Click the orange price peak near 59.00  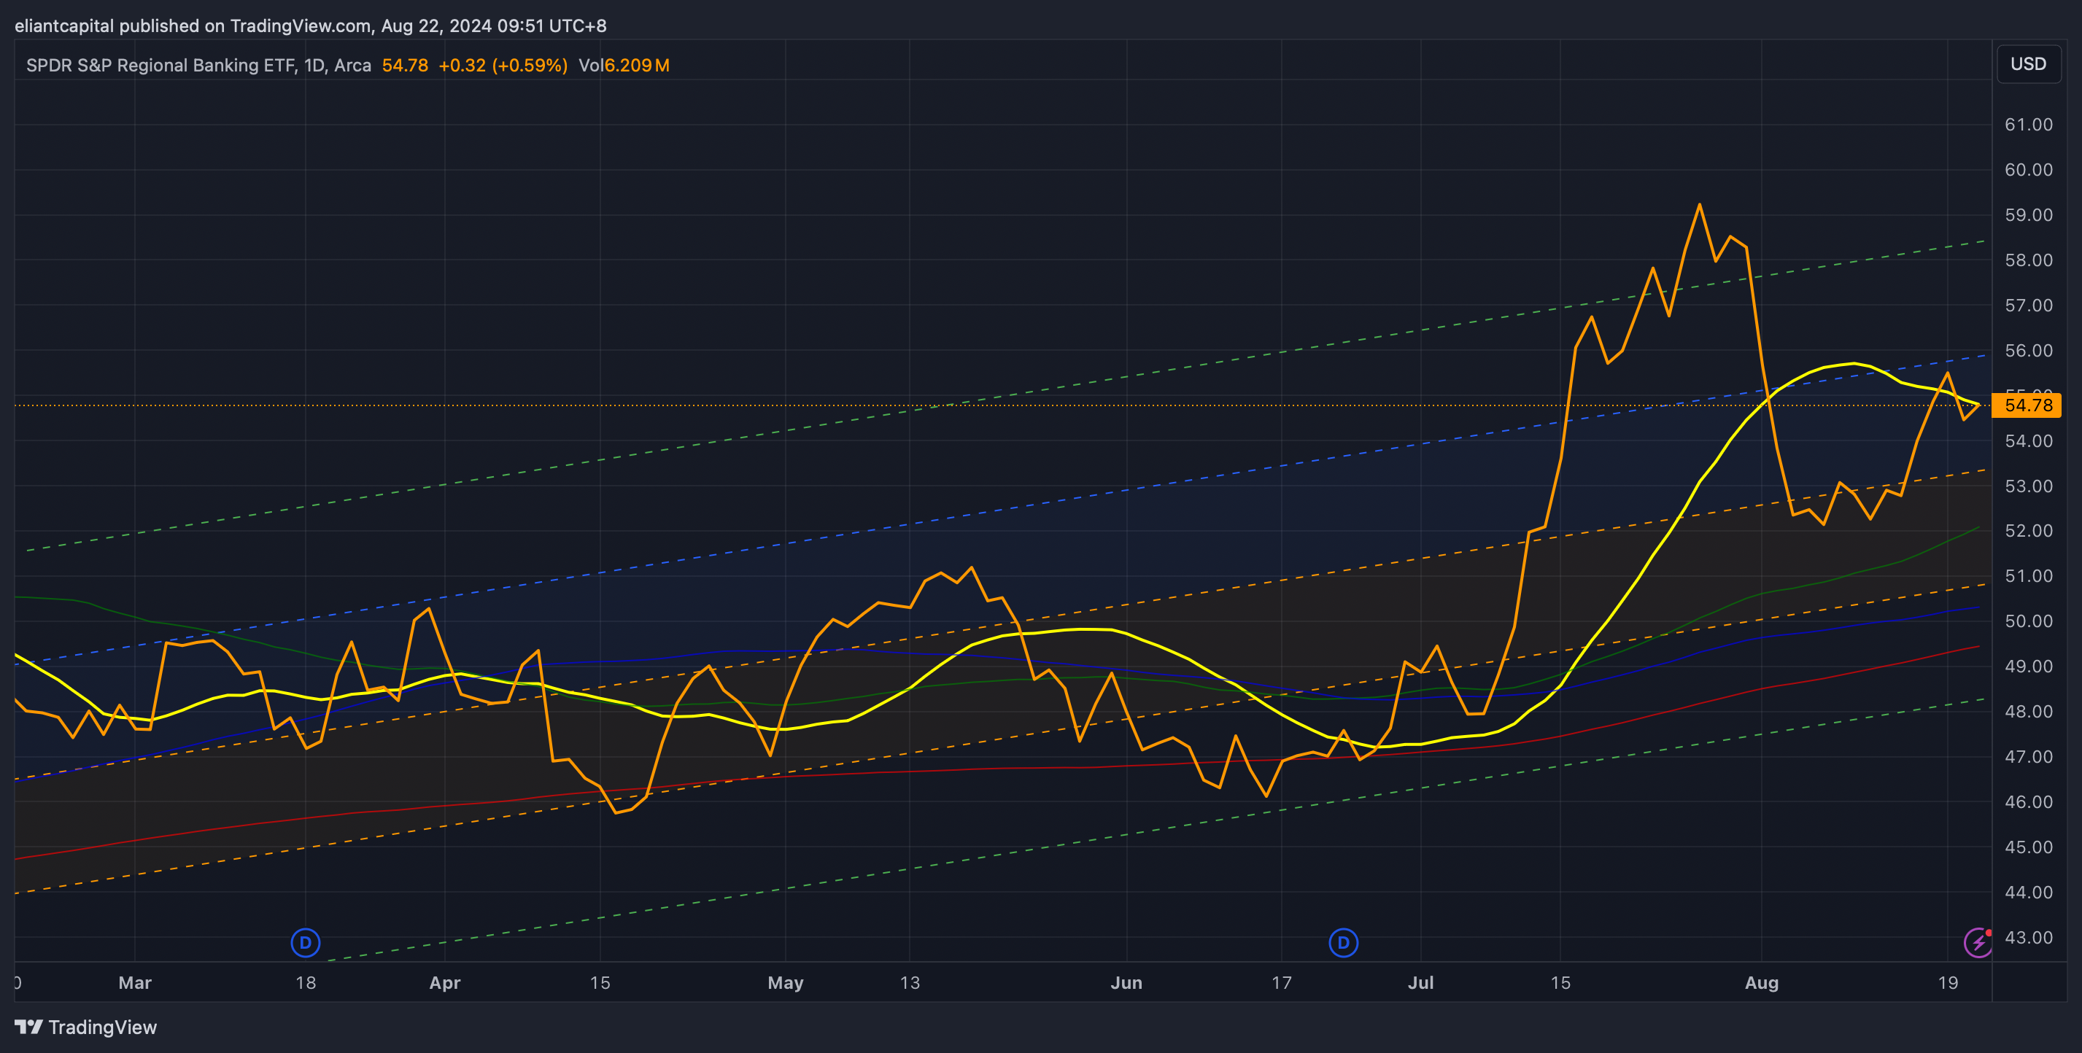click(1700, 204)
